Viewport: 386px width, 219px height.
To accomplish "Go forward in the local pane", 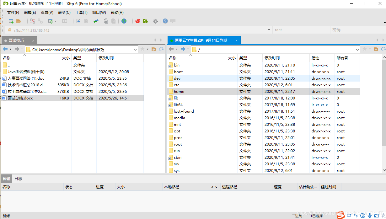I will click(17, 49).
